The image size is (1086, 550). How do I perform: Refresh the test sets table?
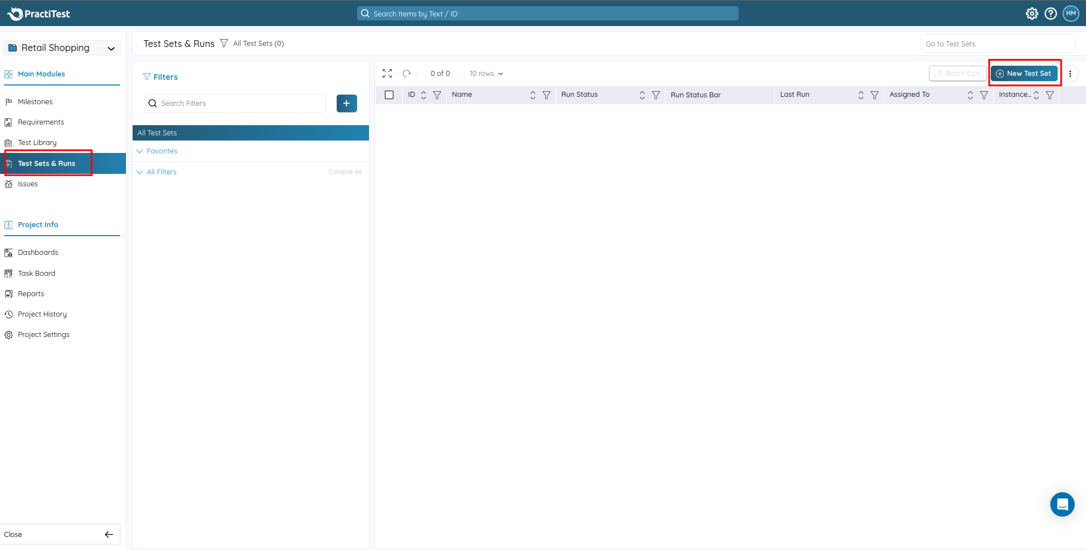click(x=407, y=74)
